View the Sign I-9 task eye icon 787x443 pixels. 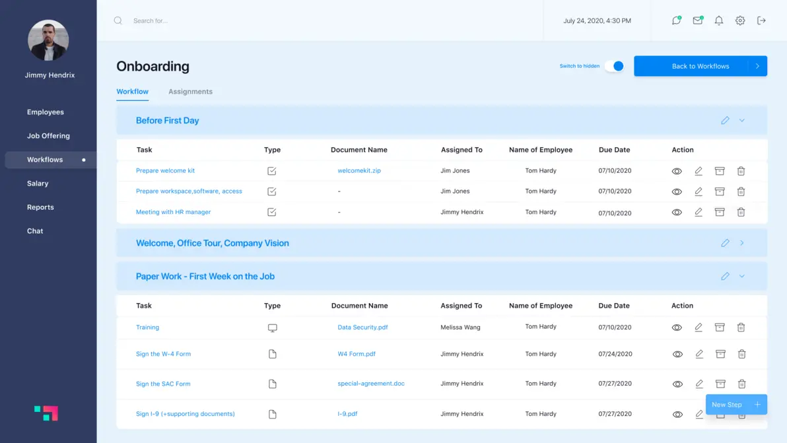coord(677,415)
